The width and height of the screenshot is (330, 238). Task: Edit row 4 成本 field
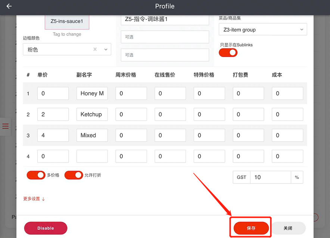[x=287, y=156]
